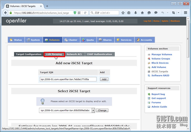Click the Shutdown link in header
191x132 pixels.
pos(175,21)
